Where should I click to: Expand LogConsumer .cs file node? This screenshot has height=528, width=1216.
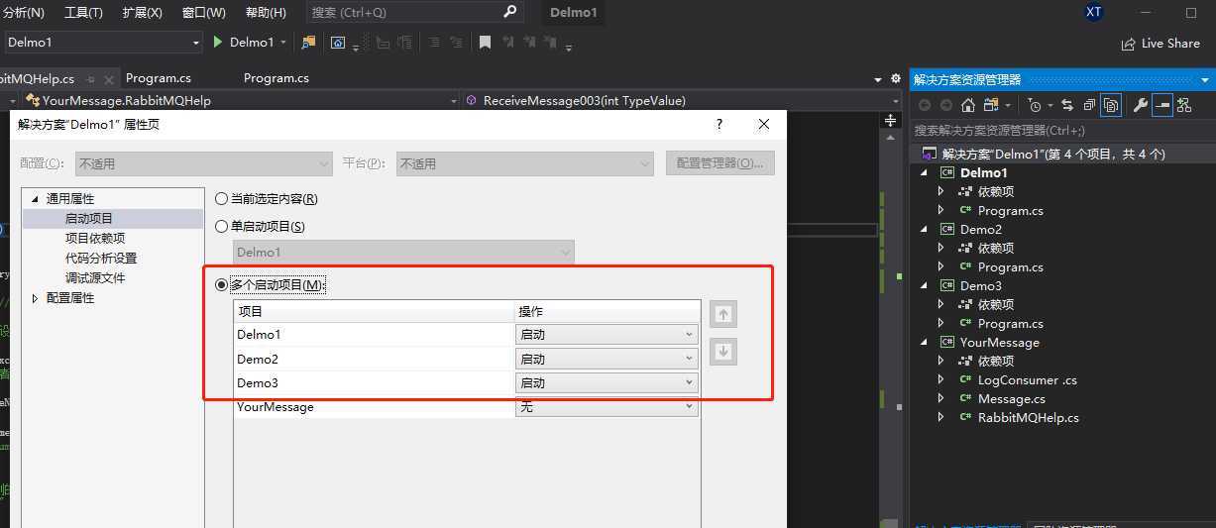(x=941, y=379)
